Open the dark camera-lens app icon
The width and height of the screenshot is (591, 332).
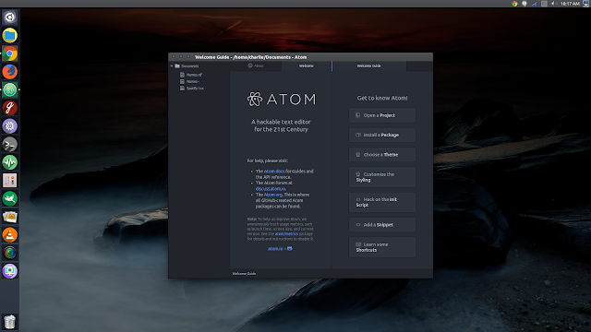pos(10,253)
